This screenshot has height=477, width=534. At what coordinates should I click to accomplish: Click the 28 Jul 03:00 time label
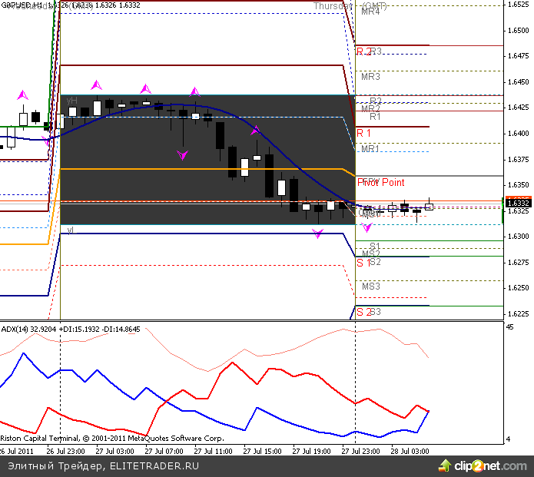[x=410, y=450]
